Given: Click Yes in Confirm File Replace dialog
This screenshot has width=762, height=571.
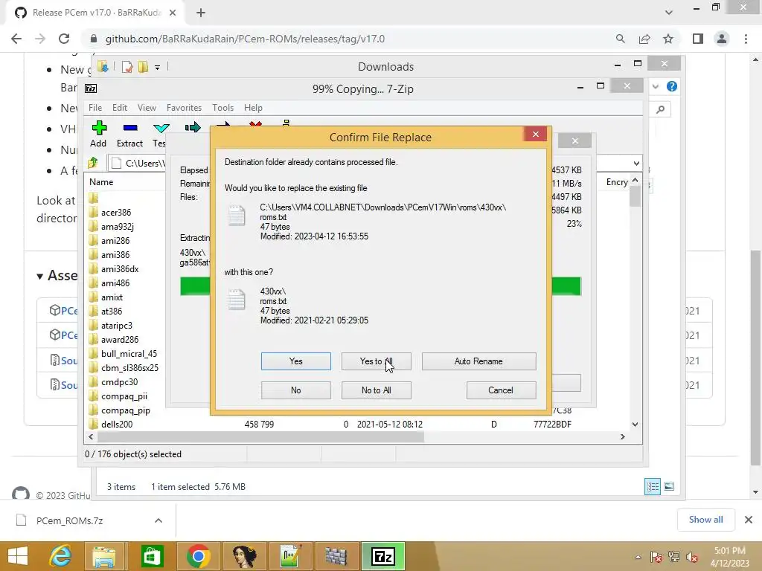Looking at the screenshot, I should pos(295,361).
